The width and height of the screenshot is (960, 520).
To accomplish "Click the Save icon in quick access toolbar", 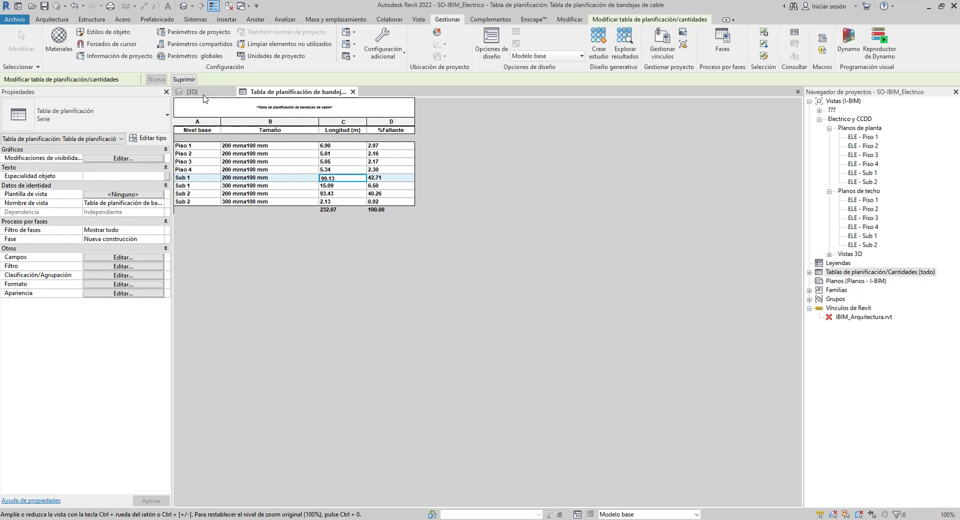I will (44, 6).
